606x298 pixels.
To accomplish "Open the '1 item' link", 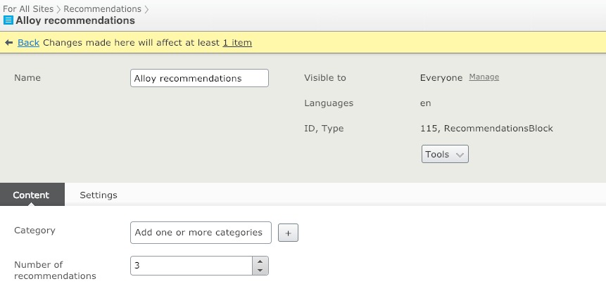I will (x=237, y=43).
